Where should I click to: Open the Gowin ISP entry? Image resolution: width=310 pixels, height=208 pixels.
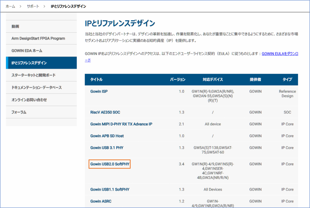(99, 92)
